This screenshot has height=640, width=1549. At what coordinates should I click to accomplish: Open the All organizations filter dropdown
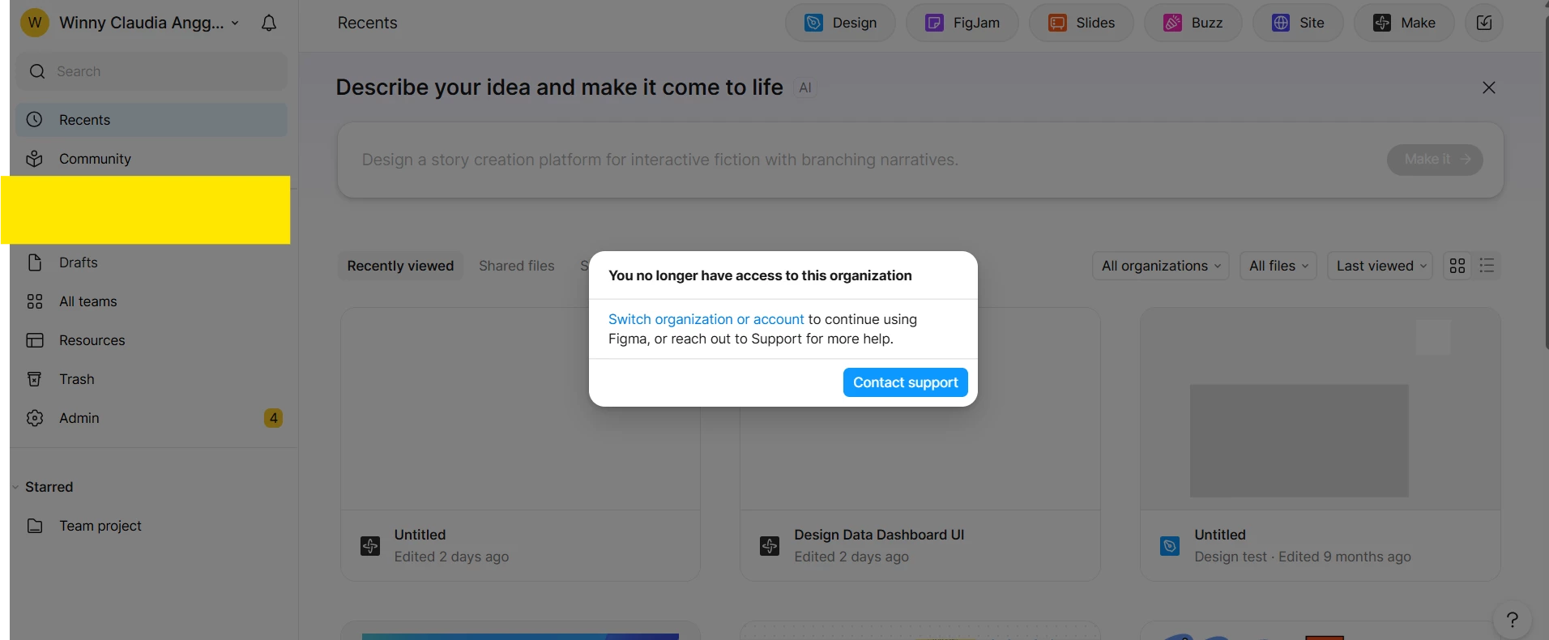pyautogui.click(x=1161, y=266)
